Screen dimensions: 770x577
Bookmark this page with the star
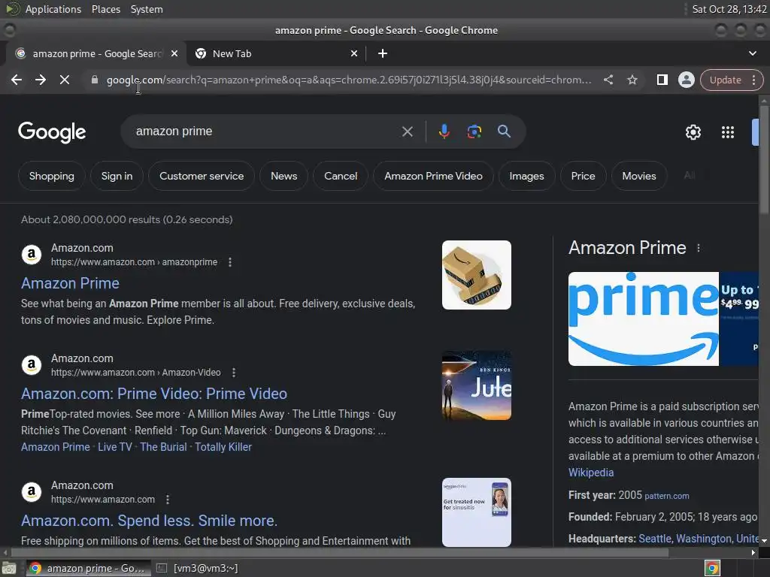(x=632, y=80)
